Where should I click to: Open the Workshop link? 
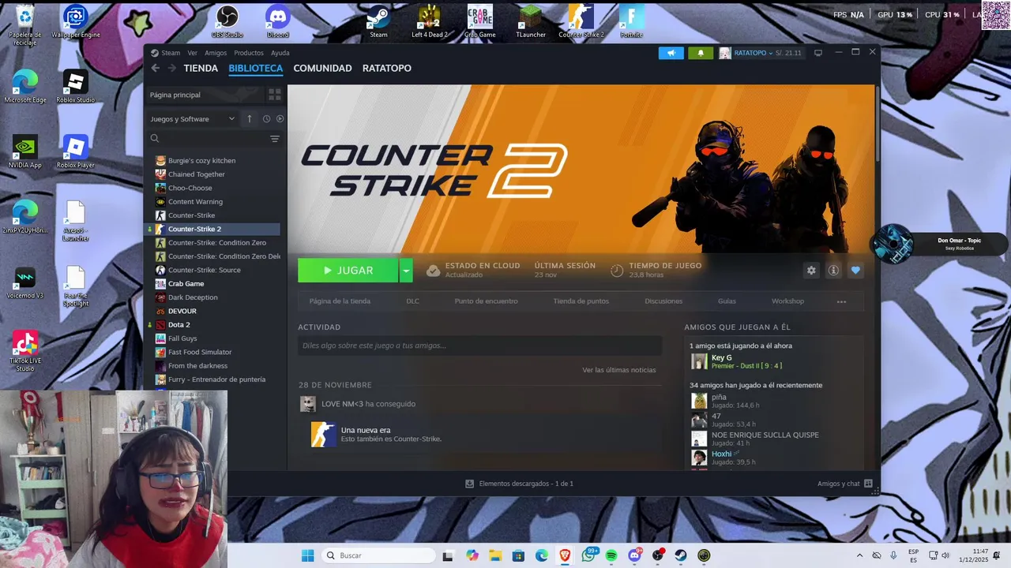tap(787, 301)
